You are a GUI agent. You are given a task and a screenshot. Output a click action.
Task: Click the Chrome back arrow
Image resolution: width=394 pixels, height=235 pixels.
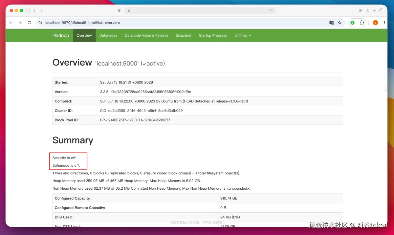(x=11, y=23)
